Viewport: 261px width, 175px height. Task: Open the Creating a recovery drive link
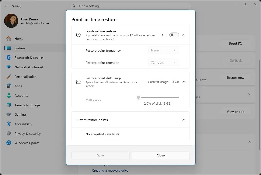110,170
